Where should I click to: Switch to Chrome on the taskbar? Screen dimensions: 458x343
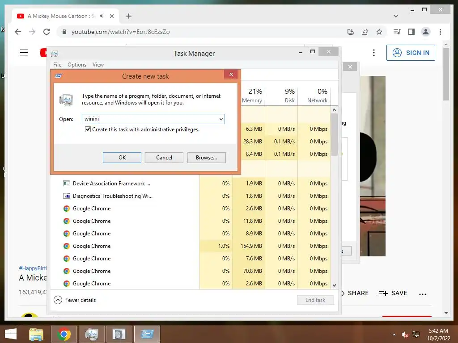pyautogui.click(x=64, y=334)
